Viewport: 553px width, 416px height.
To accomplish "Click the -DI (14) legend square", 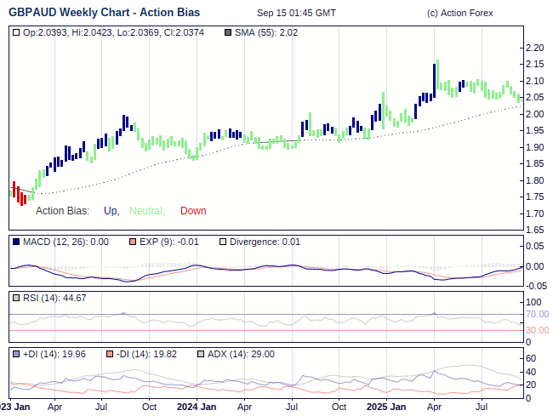I will [110, 354].
